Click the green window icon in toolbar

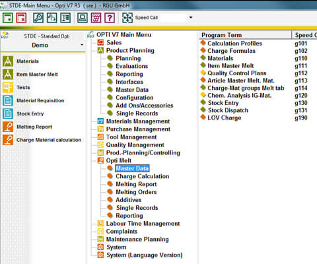[x=8, y=18]
